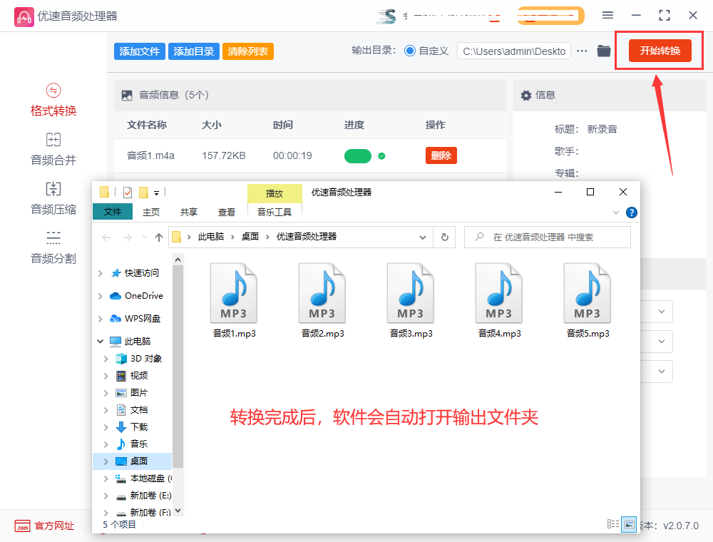Switch to the 查看 ribbon tab
Viewport: 713px width, 542px height.
point(227,213)
